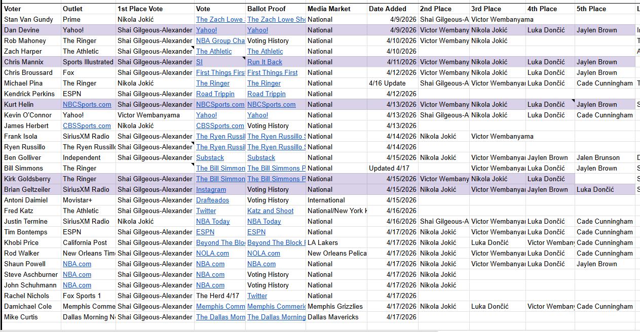The width and height of the screenshot is (640, 332).
Task: Open Chris Broussard's First Things First vote link
Action: (x=220, y=73)
